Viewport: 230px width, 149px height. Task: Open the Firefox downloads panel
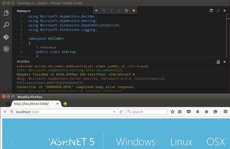[x=198, y=112]
